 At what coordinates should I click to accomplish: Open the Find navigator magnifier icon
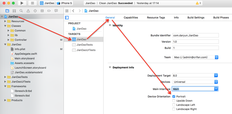(x=21, y=11)
